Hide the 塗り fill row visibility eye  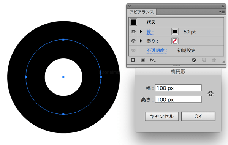(133, 41)
